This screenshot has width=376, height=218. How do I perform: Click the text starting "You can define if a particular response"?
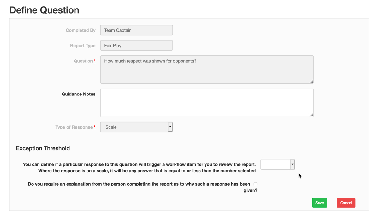point(139,168)
